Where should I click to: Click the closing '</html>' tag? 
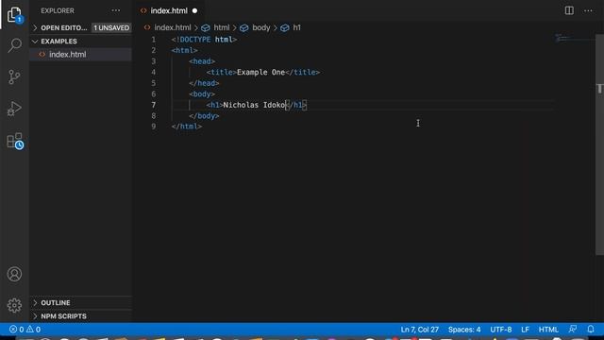tap(187, 127)
